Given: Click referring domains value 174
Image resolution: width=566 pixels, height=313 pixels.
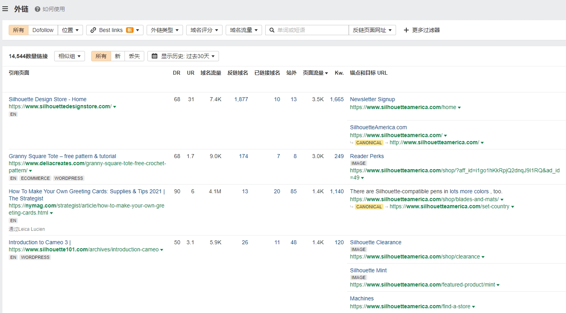Looking at the screenshot, I should pyautogui.click(x=243, y=156).
